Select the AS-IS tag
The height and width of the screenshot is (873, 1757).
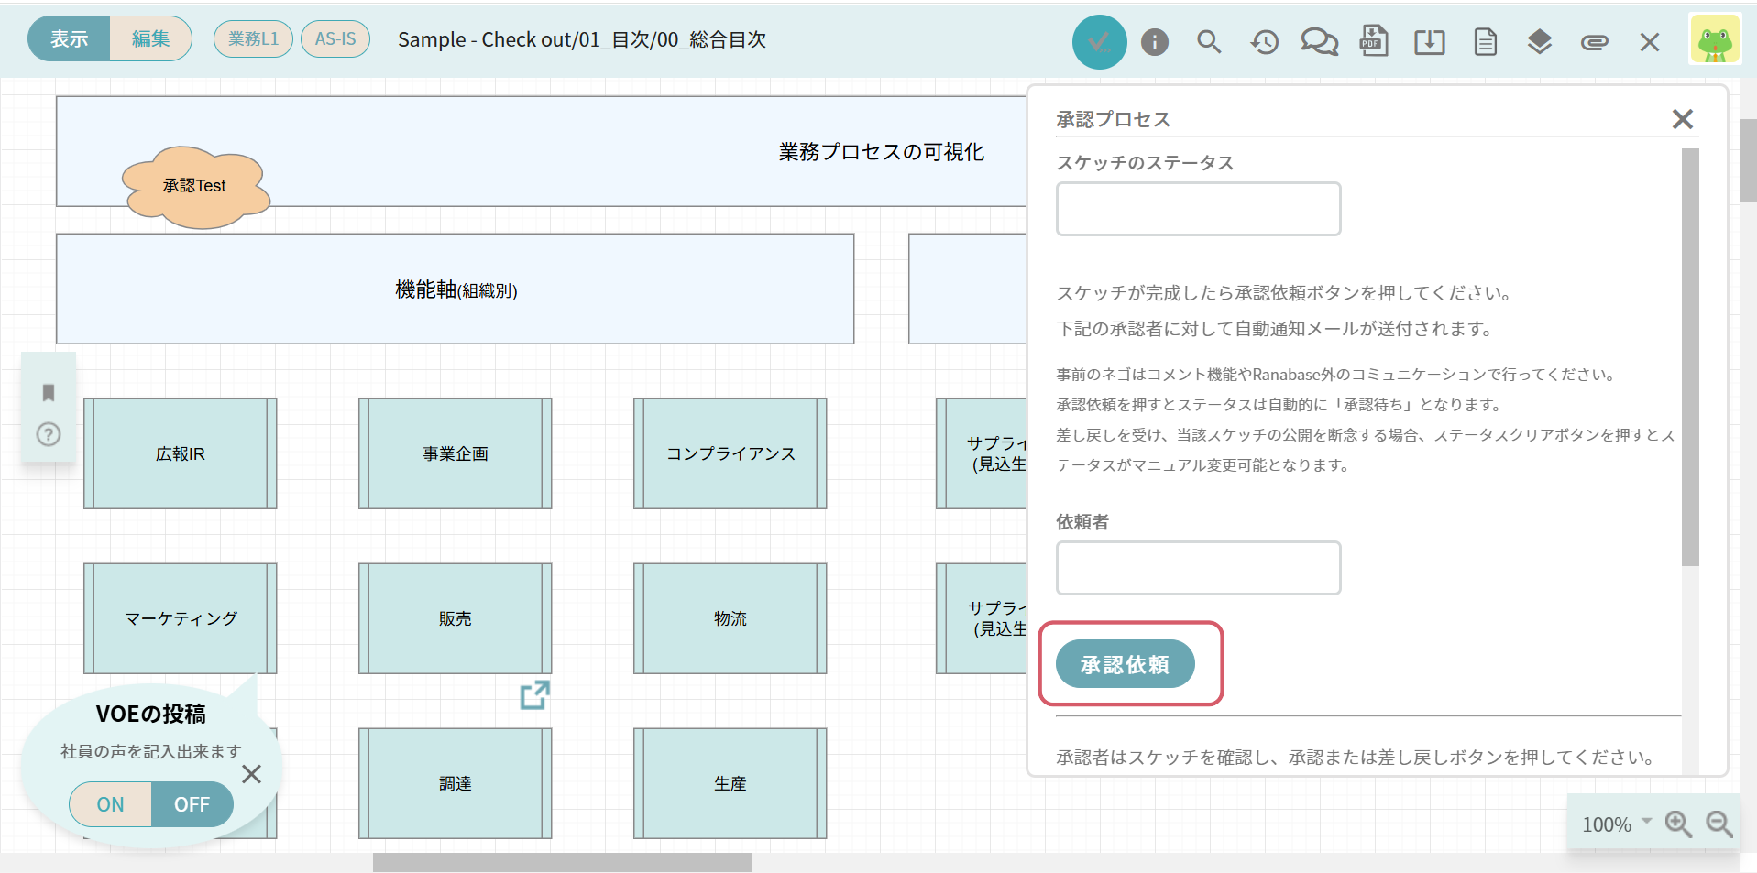[x=335, y=38]
